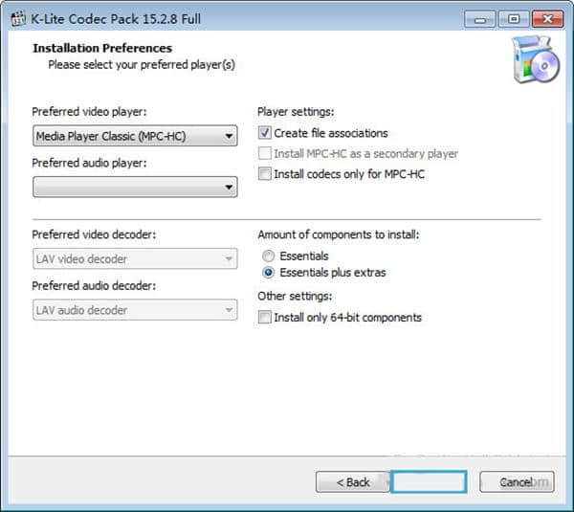Screen dimensions: 574x512
Task: Uncheck Create file associations
Action: [x=266, y=133]
